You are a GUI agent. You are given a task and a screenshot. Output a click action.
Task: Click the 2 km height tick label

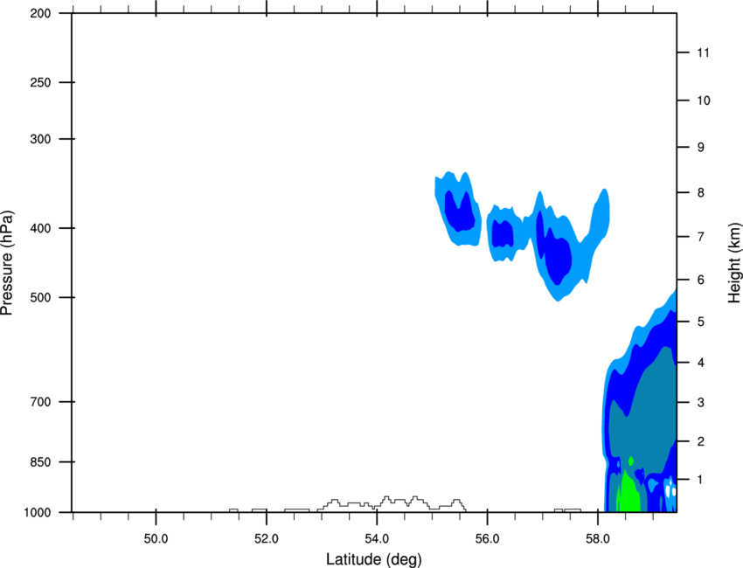click(x=700, y=441)
